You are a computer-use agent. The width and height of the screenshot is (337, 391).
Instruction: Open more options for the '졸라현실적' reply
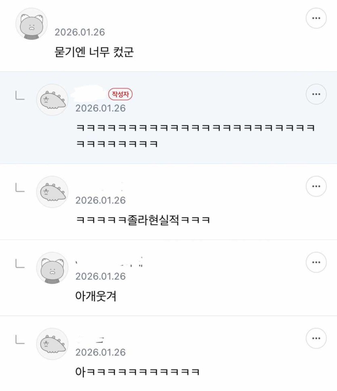[316, 186]
